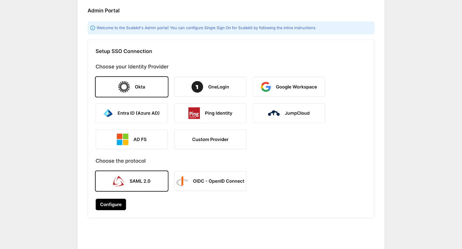Image resolution: width=462 pixels, height=249 pixels.
Task: Choose the SAML 2.0 protocol
Action: (x=132, y=181)
